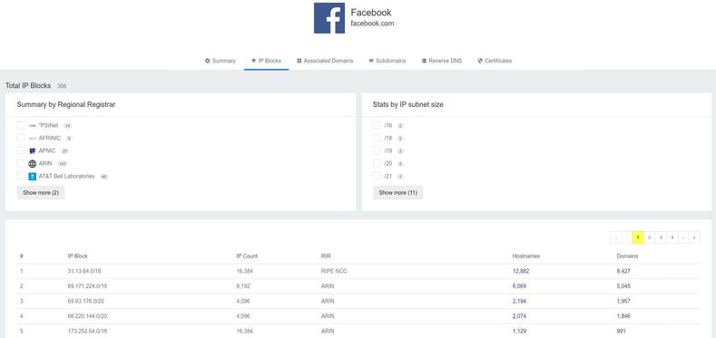The image size is (716, 338).
Task: Tick the /18 subnet size checkbox
Action: (x=377, y=138)
